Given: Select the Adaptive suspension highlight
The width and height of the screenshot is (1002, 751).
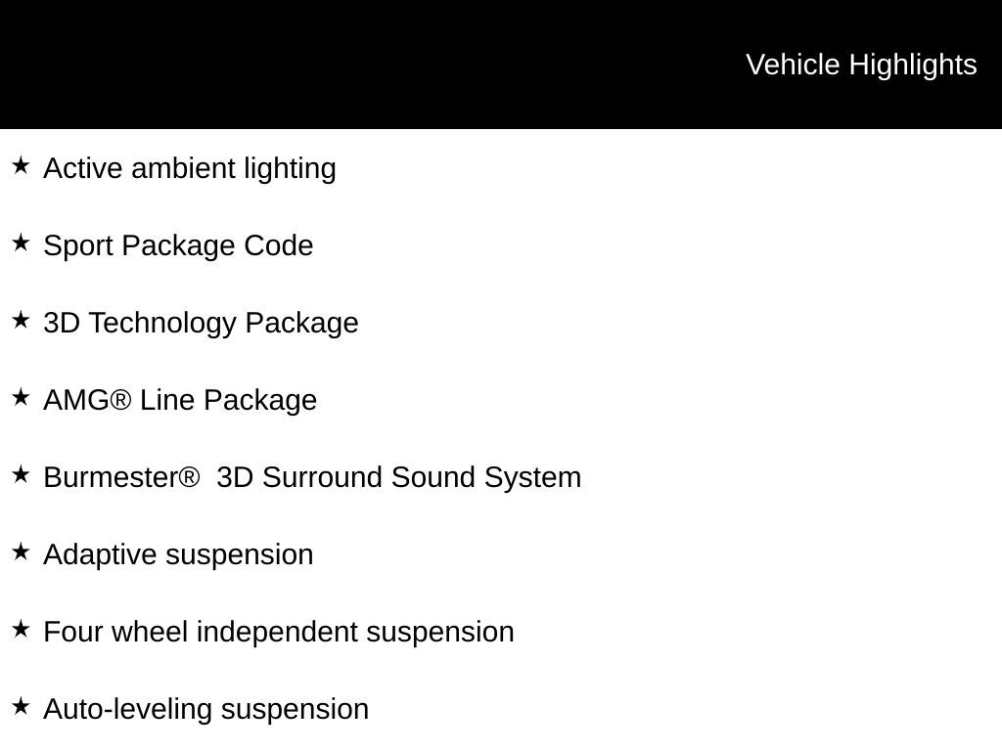Looking at the screenshot, I should [178, 554].
